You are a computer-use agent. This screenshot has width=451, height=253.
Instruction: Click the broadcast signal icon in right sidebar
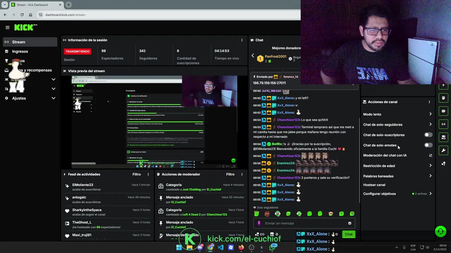(443, 124)
